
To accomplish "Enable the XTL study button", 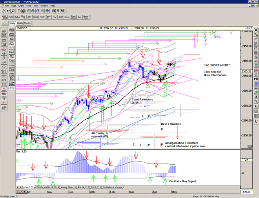I will tap(11, 88).
